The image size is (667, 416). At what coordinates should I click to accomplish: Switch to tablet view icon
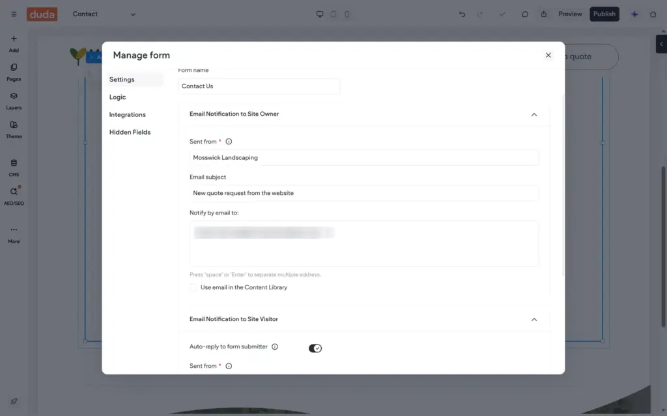(333, 14)
